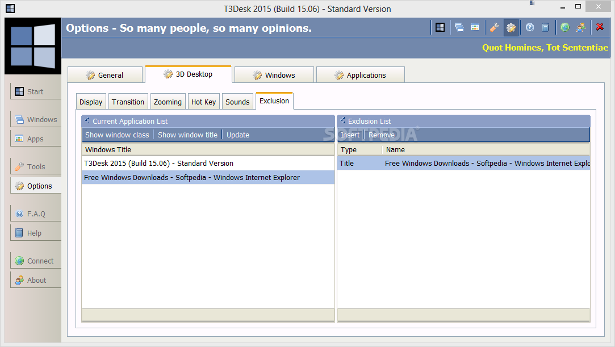Screen dimensions: 615x347
Task: Click the T3Desk title bar app icon
Action: pyautogui.click(x=10, y=8)
